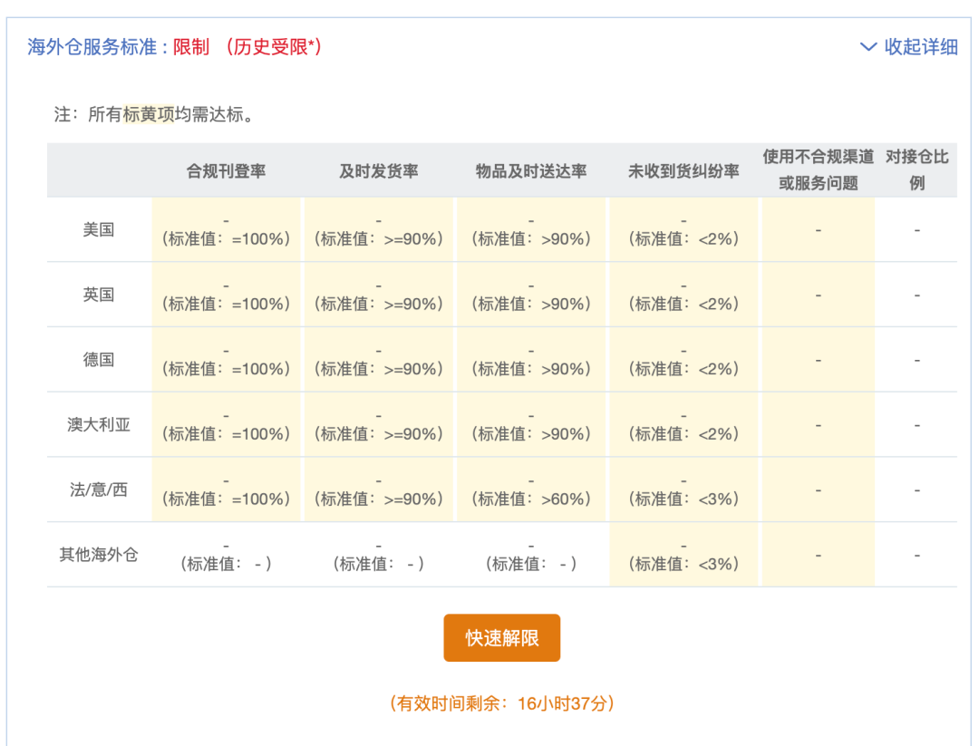Click the 有效时间剩余 countdown text

(502, 703)
